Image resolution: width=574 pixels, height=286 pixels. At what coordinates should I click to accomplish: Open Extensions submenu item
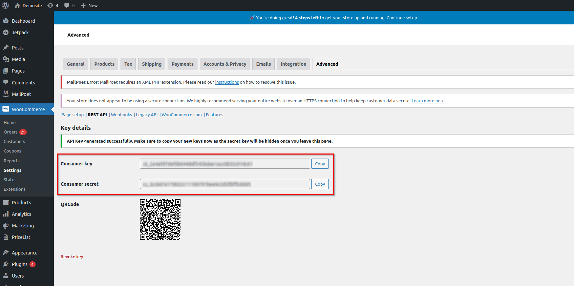[x=15, y=189]
